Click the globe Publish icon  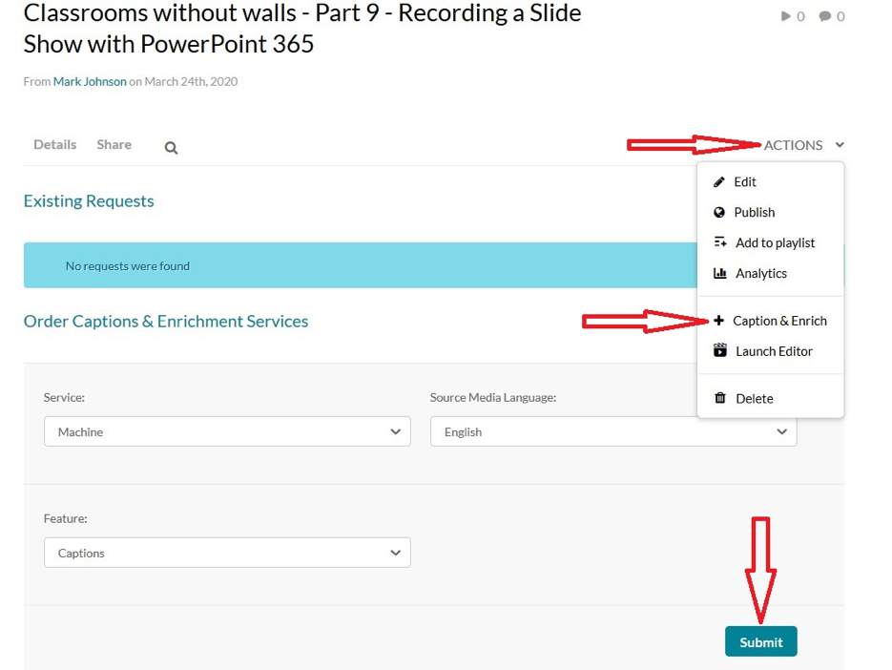[x=719, y=213]
